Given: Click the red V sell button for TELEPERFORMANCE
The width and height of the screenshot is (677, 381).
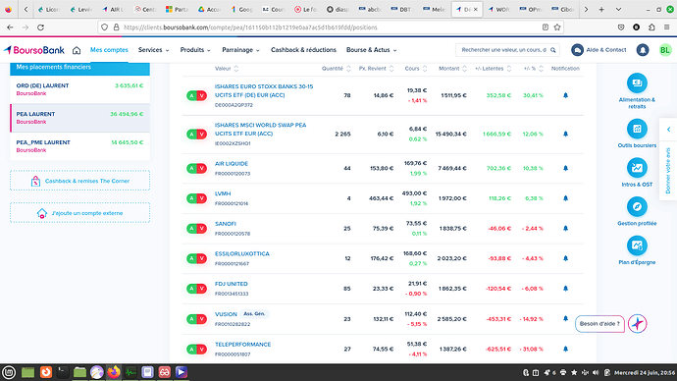Looking at the screenshot, I should (x=202, y=349).
